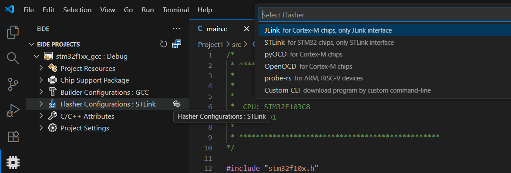Open the Selection menu
This screenshot has height=173, width=511.
[77, 10]
